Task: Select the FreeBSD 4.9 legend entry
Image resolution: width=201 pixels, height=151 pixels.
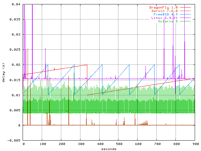Action: (x=164, y=14)
